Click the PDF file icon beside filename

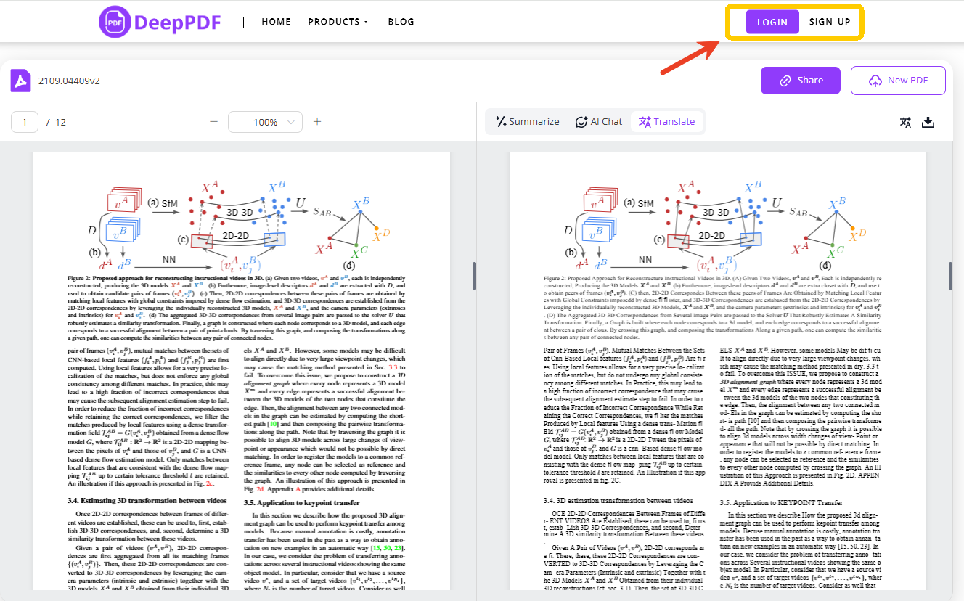21,81
